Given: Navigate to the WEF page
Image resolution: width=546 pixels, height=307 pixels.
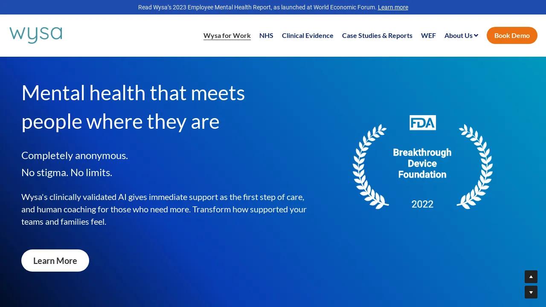Looking at the screenshot, I should pos(428,35).
